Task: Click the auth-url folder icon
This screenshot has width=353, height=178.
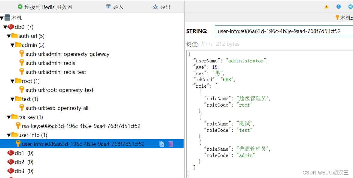Action: coord(15,35)
